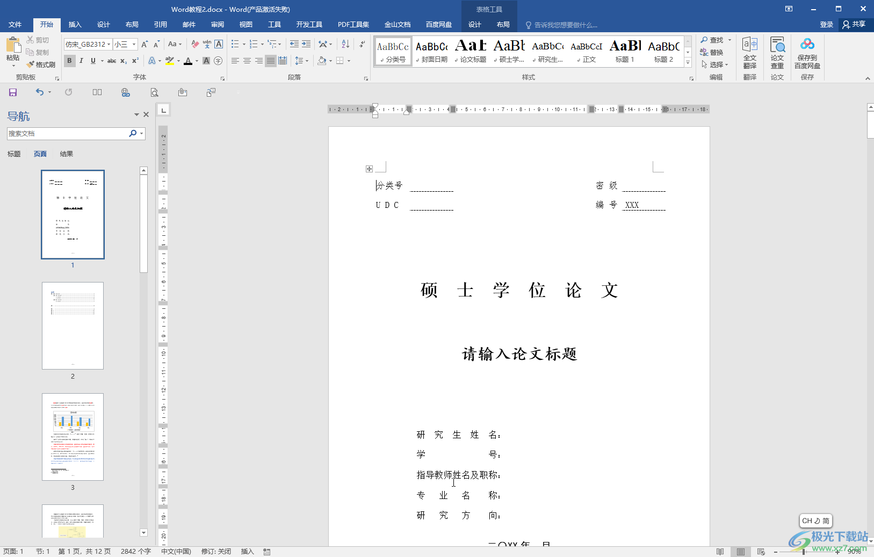Click the Web Layout view icon in status bar
Screen dimensions: 874x557
point(761,552)
